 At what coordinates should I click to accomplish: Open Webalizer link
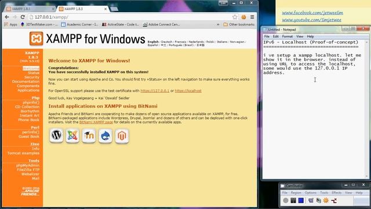coord(30,174)
